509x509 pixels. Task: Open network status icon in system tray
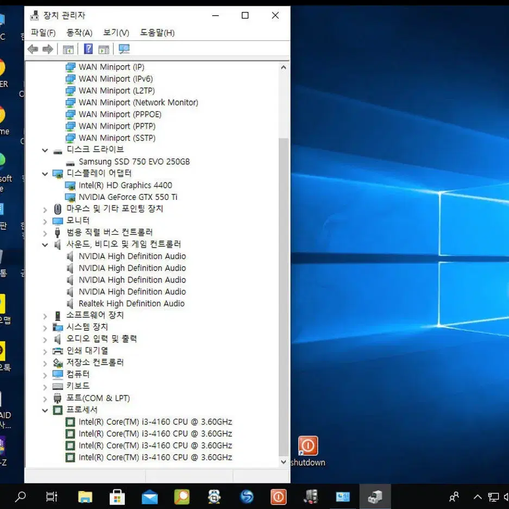coord(493,497)
